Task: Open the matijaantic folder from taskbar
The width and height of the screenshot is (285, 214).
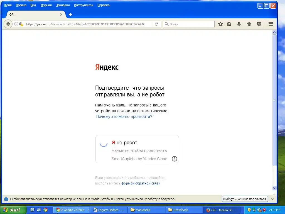Action: 146,210
